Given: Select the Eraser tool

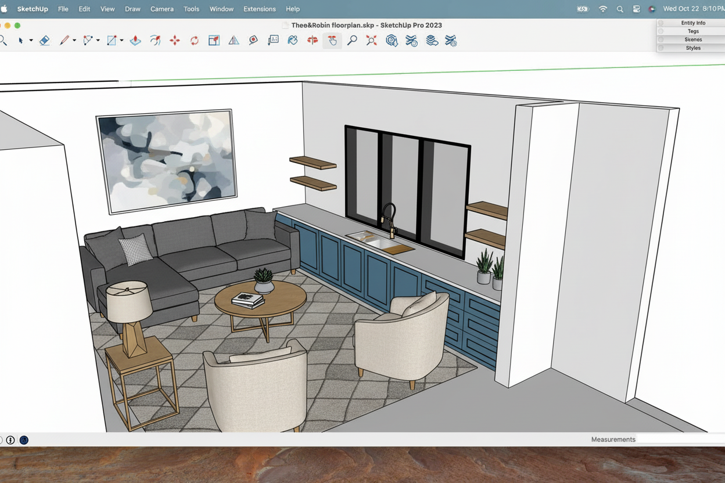Looking at the screenshot, I should (x=44, y=41).
